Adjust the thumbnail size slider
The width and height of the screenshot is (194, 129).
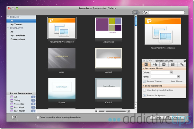point(105,111)
